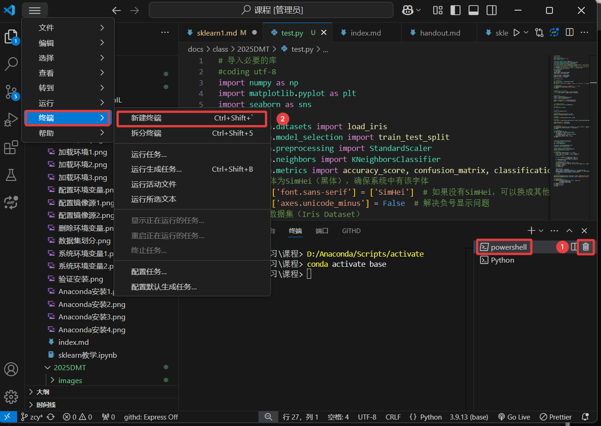Open Customize Layout icon
The width and height of the screenshot is (601, 426).
coord(438,10)
